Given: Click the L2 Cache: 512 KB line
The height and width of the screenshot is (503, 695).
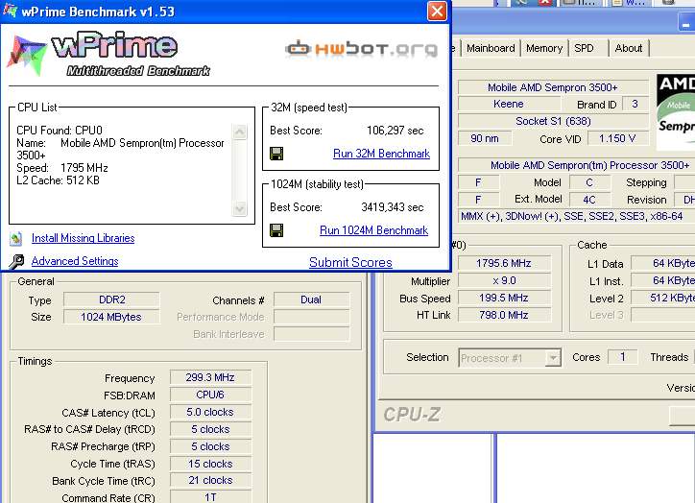Looking at the screenshot, I should point(58,180).
